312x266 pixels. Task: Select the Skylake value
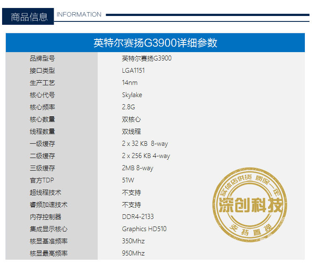[x=132, y=95]
